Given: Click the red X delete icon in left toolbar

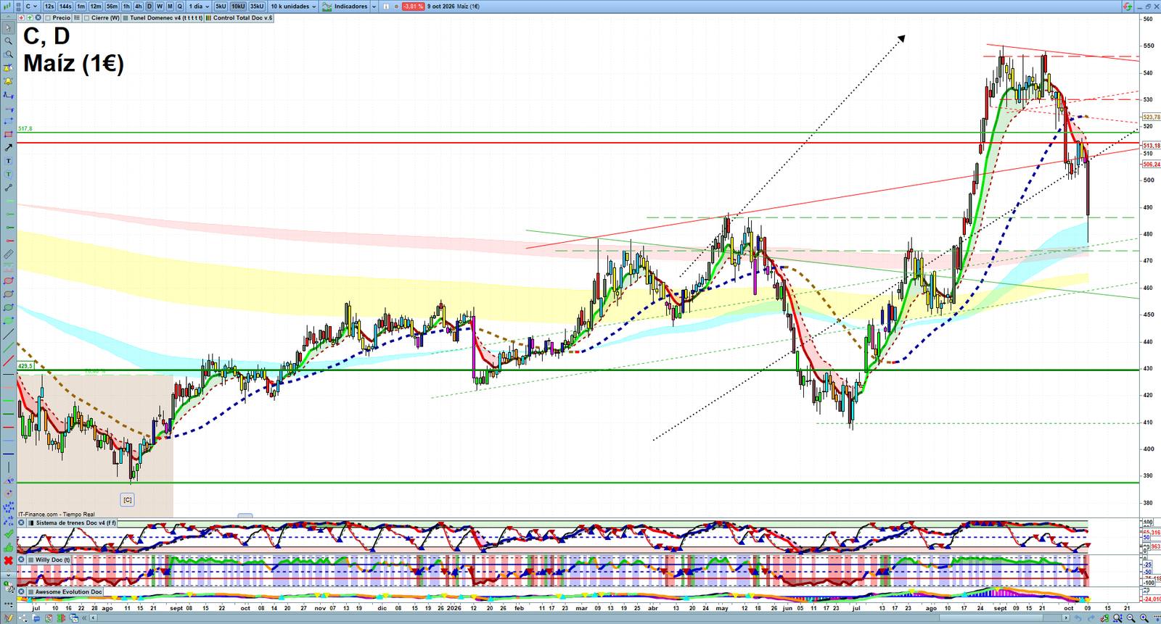Looking at the screenshot, I should 9,560.
